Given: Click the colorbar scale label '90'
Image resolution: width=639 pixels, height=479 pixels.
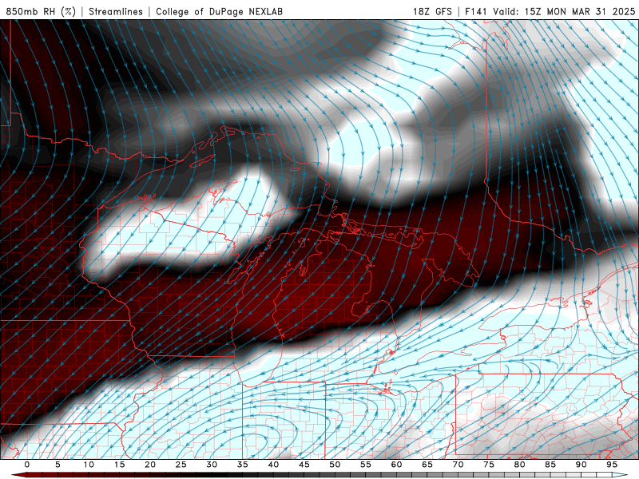Looking at the screenshot, I should coord(581,465).
